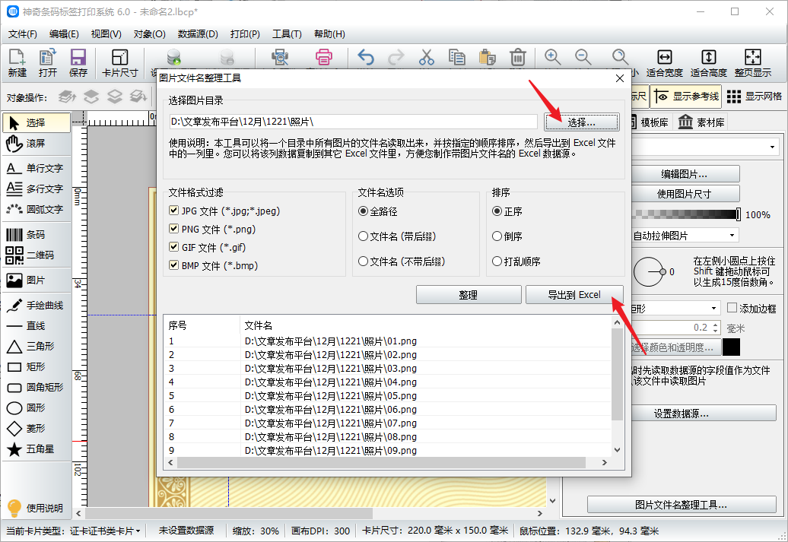788x542 pixels.
Task: Click the red printer icon
Action: pos(324,57)
